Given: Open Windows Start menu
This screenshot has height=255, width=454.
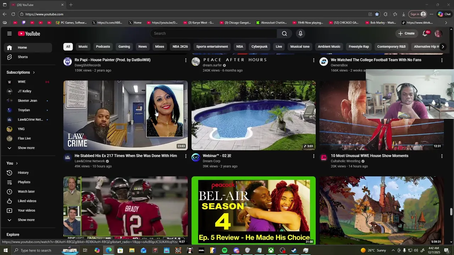Looking at the screenshot, I should click(5, 250).
